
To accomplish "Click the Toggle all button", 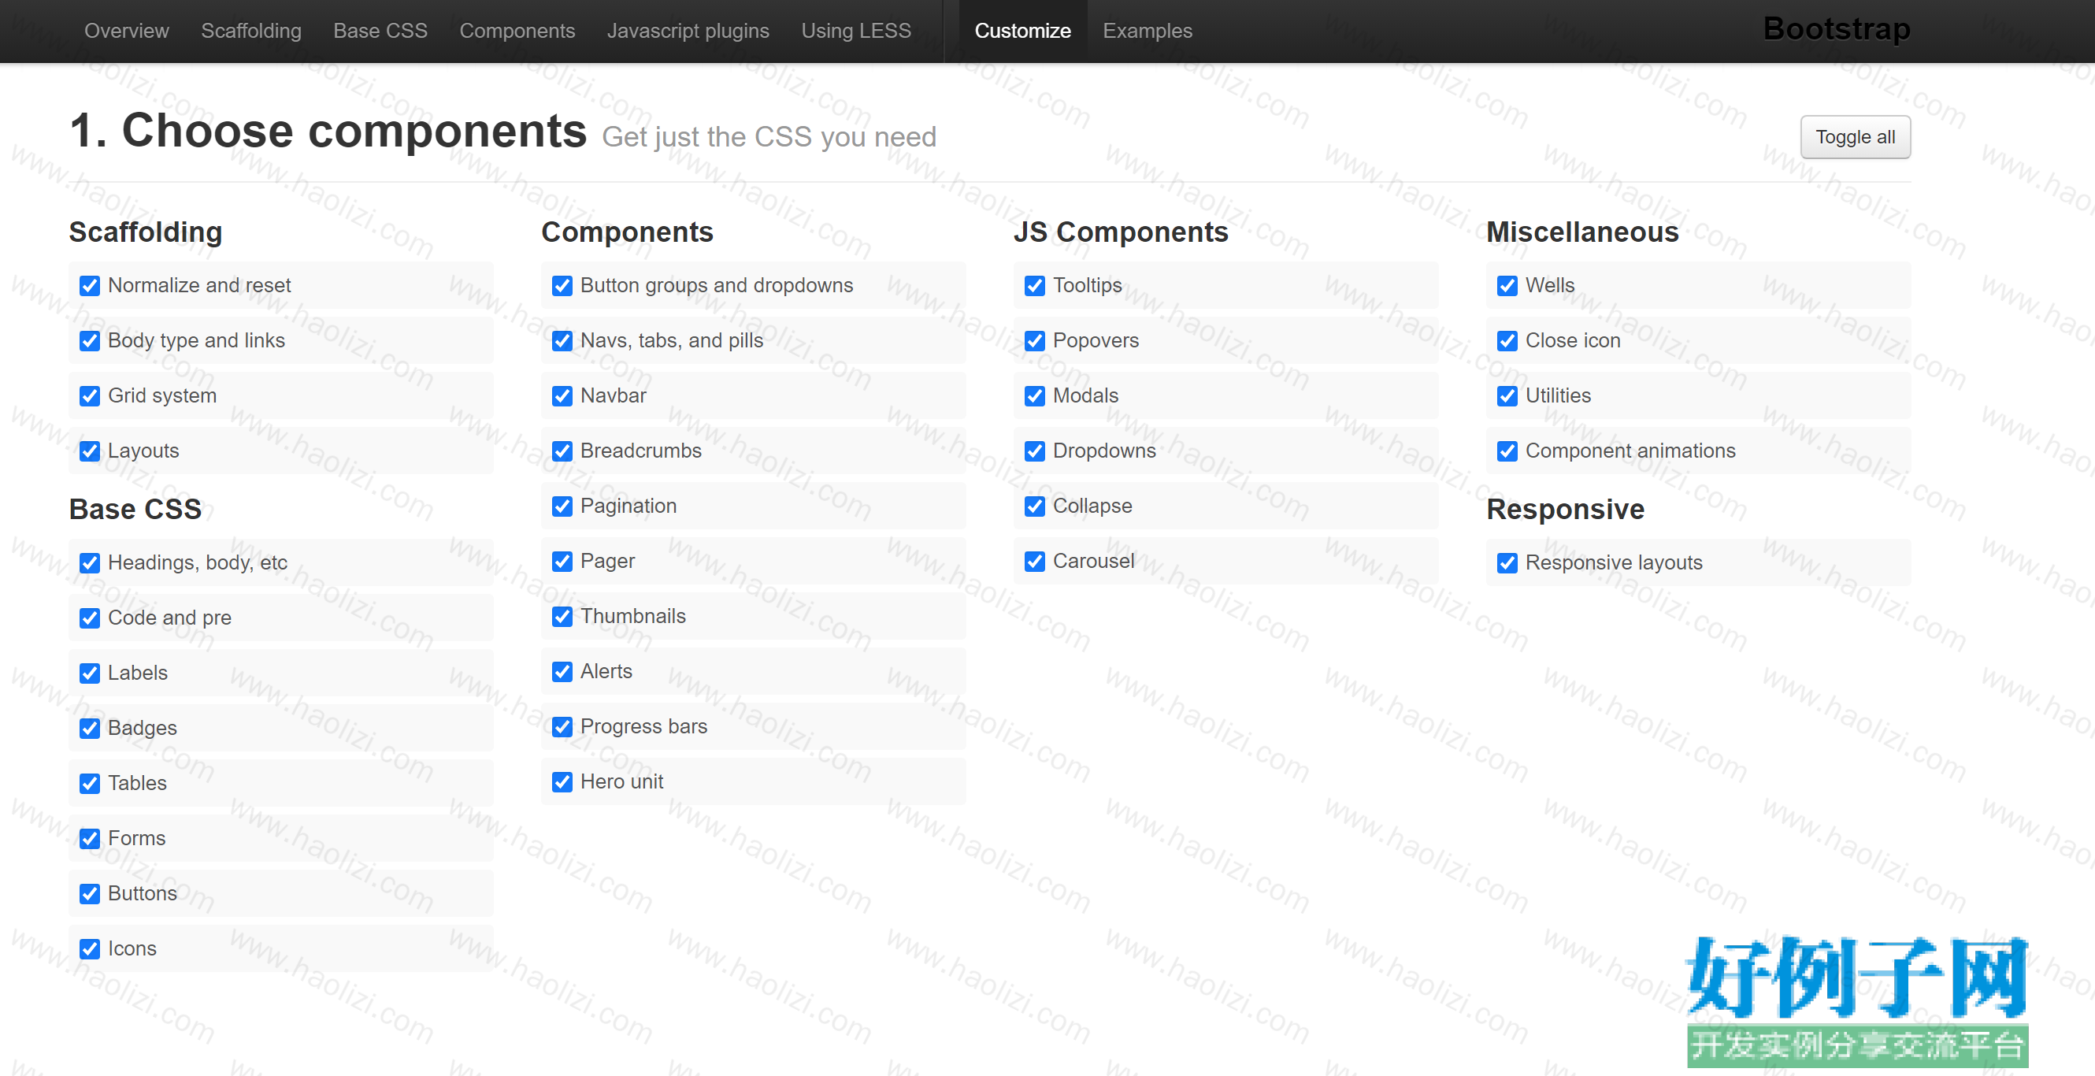I will 1855,136.
